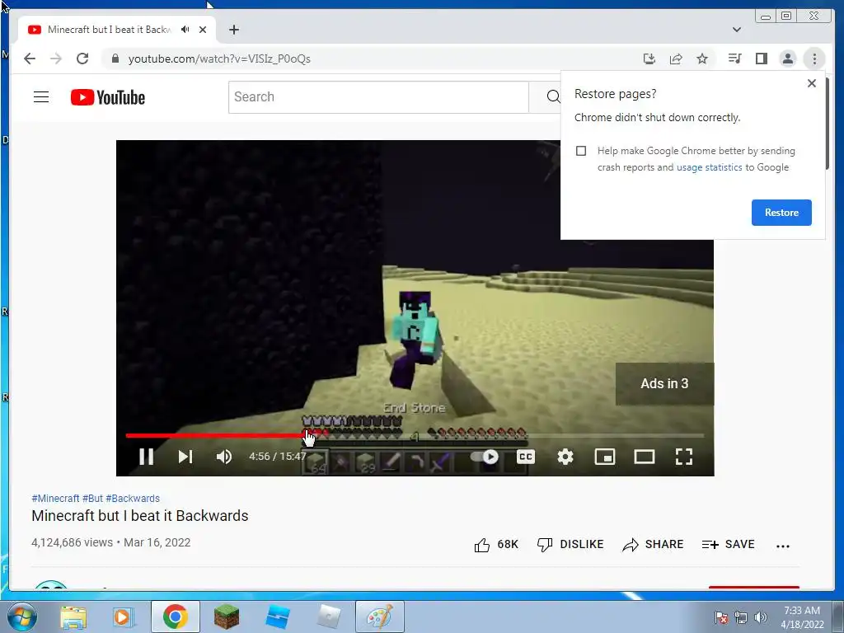The image size is (844, 633).
Task: Click the DISLIKE button
Action: (570, 545)
